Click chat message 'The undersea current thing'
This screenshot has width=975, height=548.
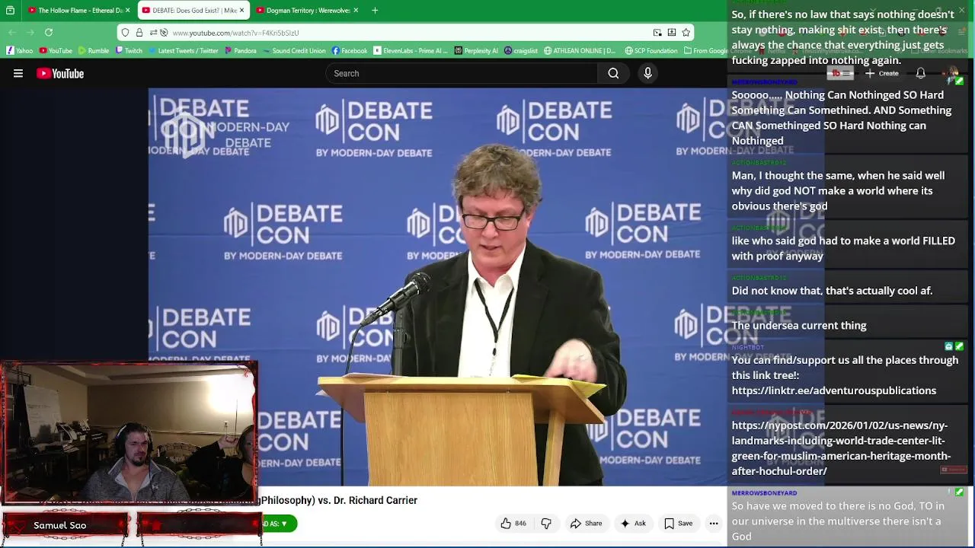[799, 326]
